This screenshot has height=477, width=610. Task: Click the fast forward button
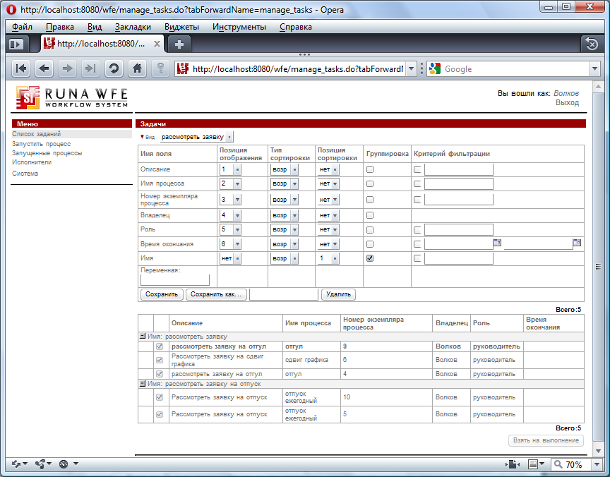coord(90,69)
